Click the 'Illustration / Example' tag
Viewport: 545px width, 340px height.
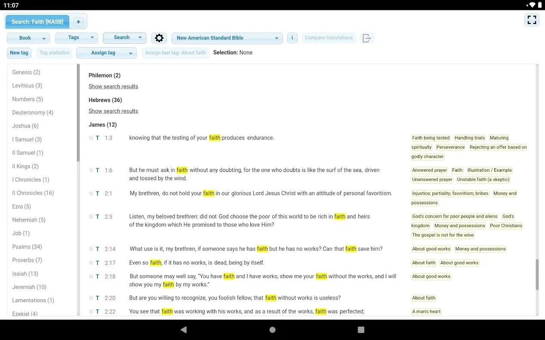tap(490, 170)
